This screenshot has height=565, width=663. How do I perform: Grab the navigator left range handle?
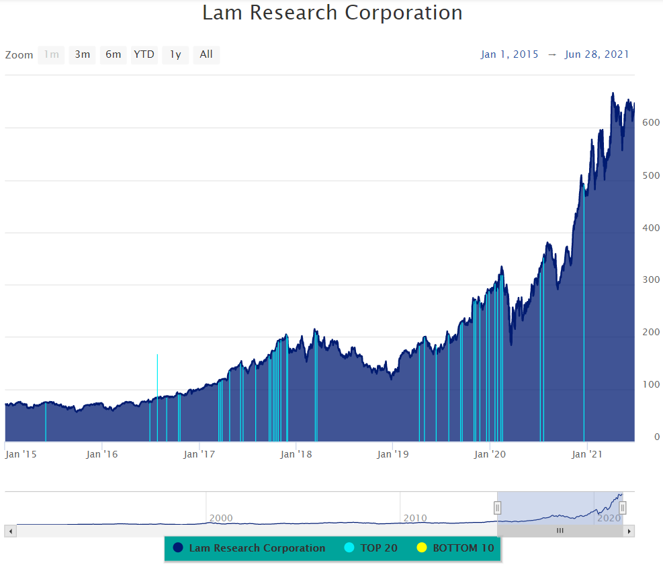pyautogui.click(x=498, y=508)
